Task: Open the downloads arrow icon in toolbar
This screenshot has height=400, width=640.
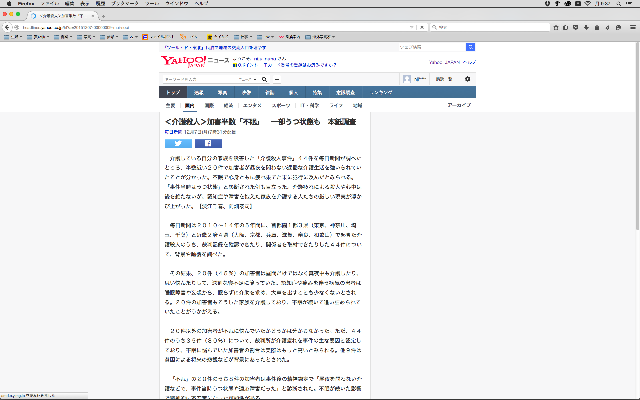Action: pos(586,27)
